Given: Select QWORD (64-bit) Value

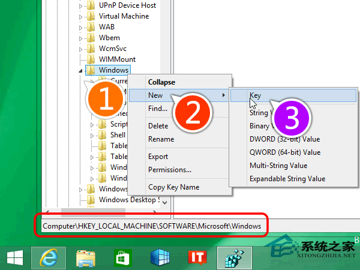Looking at the screenshot, I should click(285, 152).
